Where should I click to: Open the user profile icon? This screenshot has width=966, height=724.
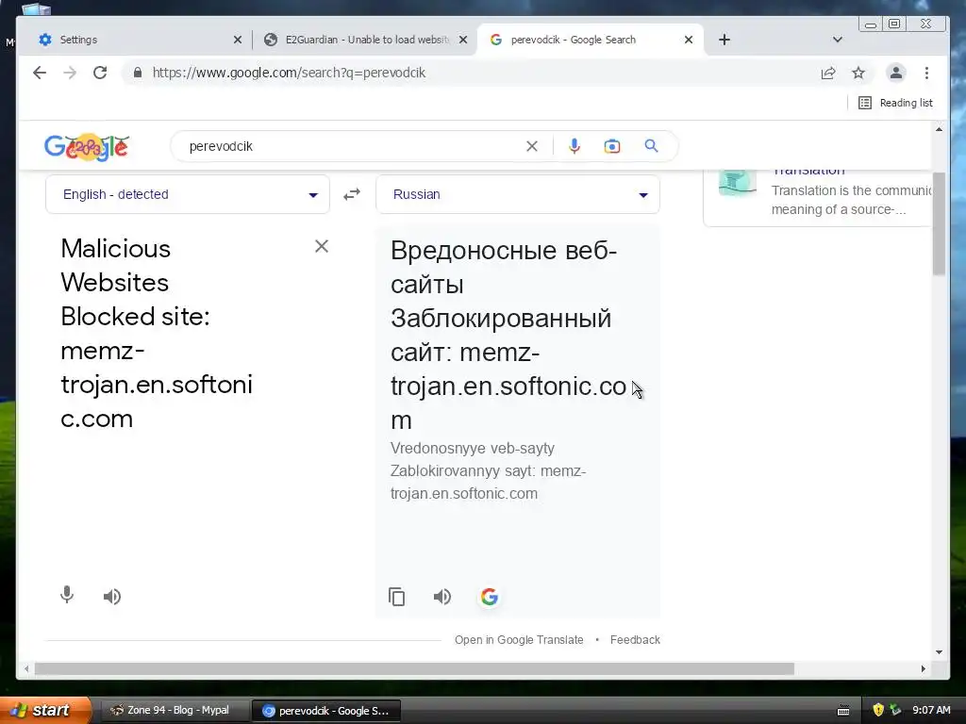click(896, 73)
